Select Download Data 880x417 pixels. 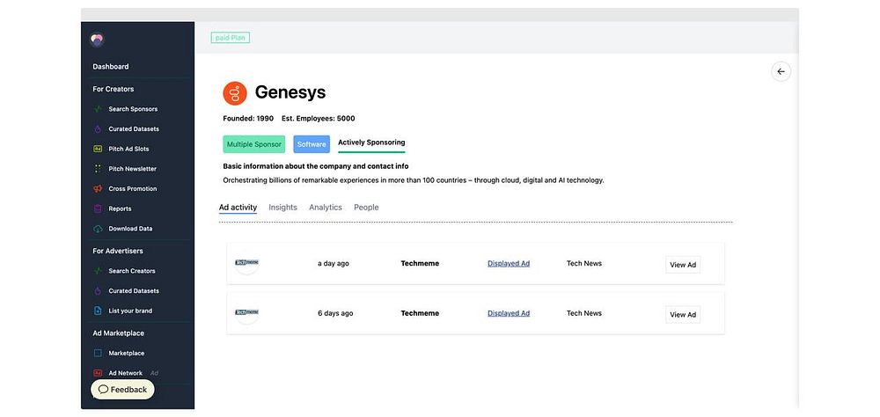click(x=130, y=229)
